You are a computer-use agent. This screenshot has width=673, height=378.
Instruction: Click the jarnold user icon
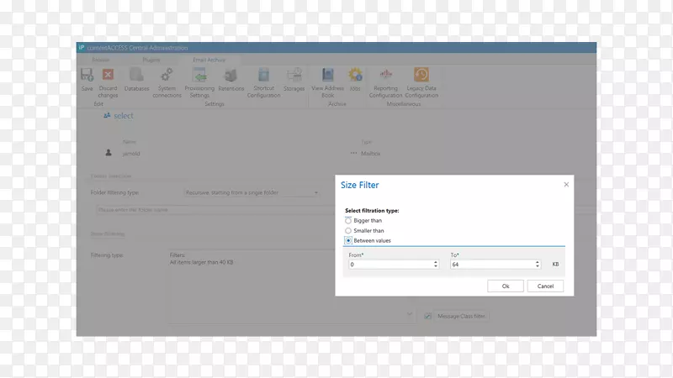point(109,153)
